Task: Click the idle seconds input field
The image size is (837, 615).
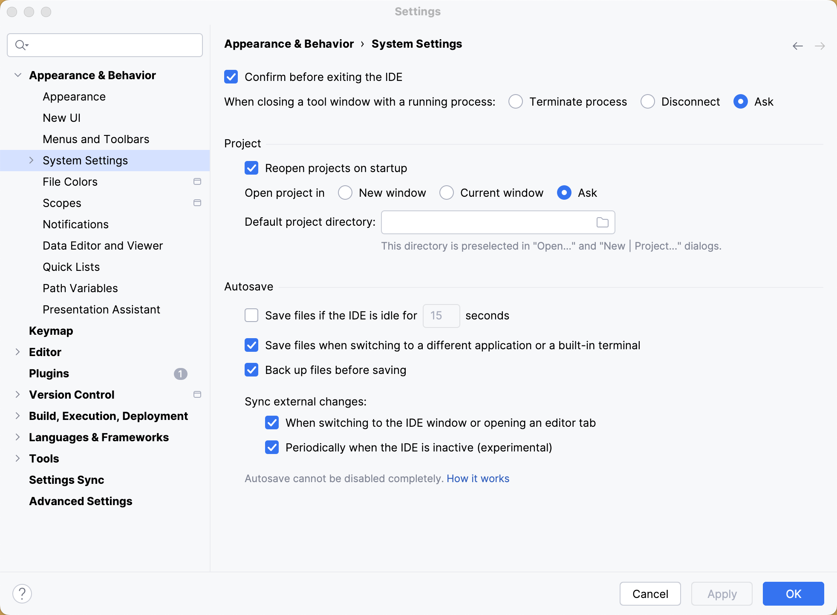Action: [441, 316]
